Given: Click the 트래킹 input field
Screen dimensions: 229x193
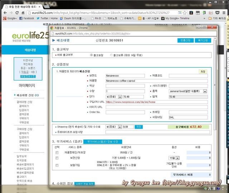Looking at the screenshot, I should tap(188, 112).
